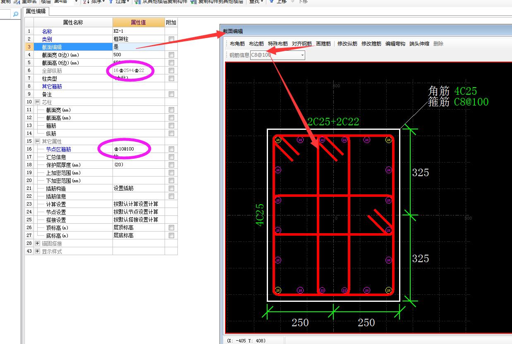Click the 其它箍筋 property row label
The height and width of the screenshot is (344, 512).
point(52,86)
